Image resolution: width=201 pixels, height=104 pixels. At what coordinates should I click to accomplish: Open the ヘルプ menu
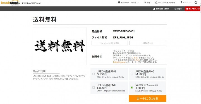(x=186, y=3)
